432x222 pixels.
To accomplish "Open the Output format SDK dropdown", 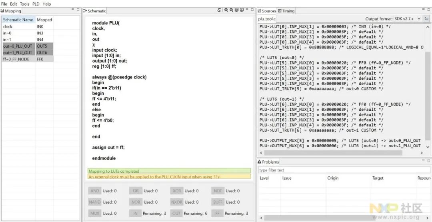I will point(408,19).
